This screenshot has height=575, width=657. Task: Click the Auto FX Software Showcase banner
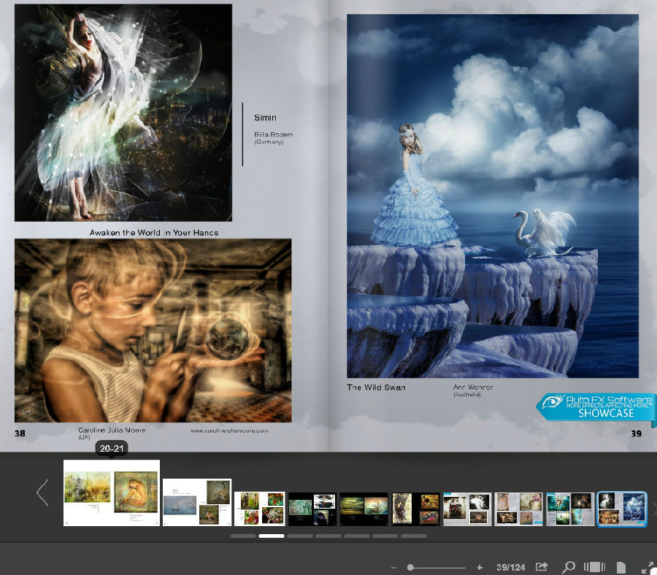596,406
